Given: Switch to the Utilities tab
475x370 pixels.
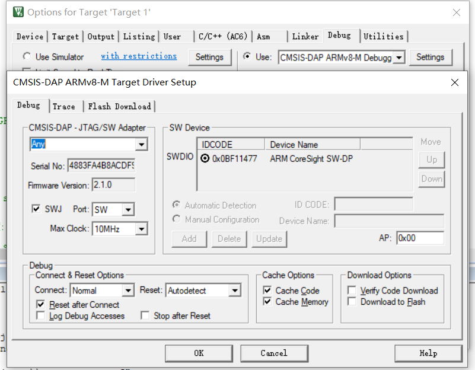Looking at the screenshot, I should [x=384, y=37].
